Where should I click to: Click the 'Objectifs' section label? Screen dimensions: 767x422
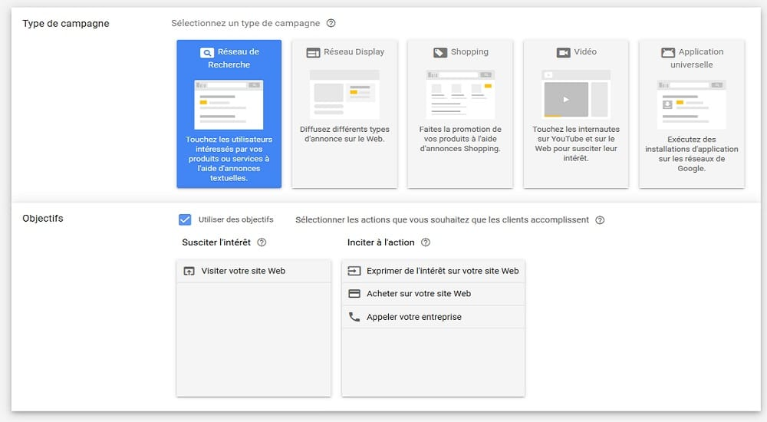[43, 219]
